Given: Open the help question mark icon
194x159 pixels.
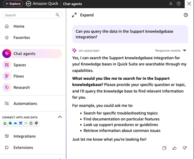Looking at the screenshot, I should 179,4.
